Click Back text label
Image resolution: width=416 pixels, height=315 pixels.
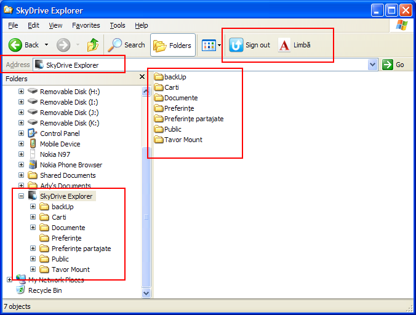point(31,45)
